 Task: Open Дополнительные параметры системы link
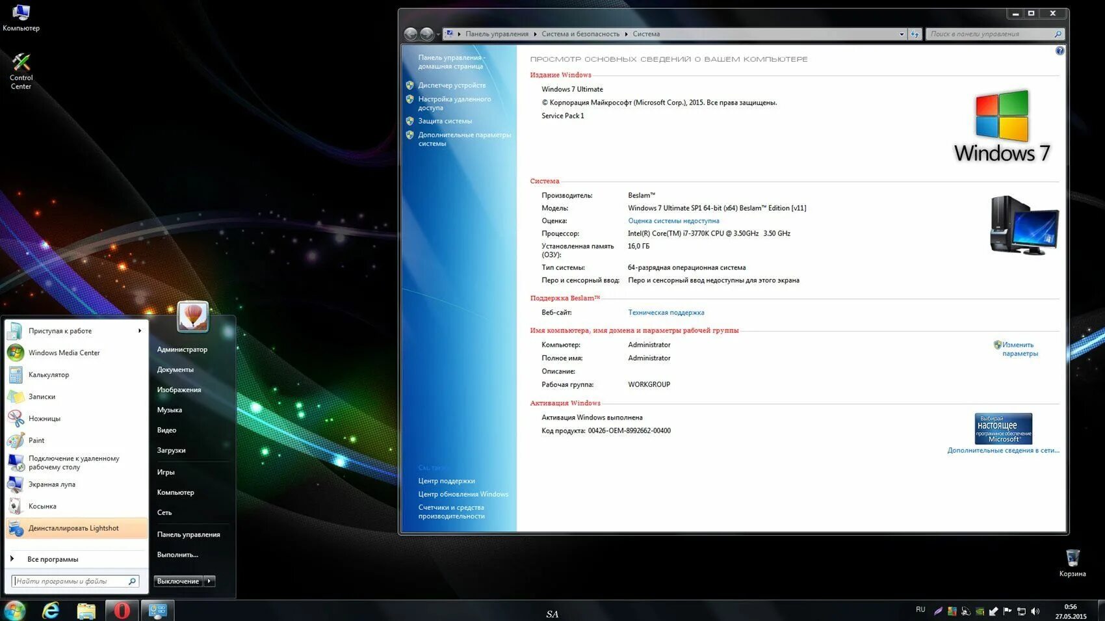pos(465,139)
